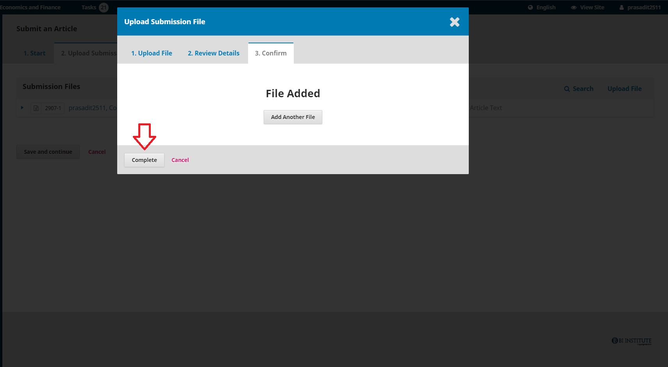The height and width of the screenshot is (367, 668).
Task: Click Cancel next to the Complete button
Action: (x=180, y=160)
